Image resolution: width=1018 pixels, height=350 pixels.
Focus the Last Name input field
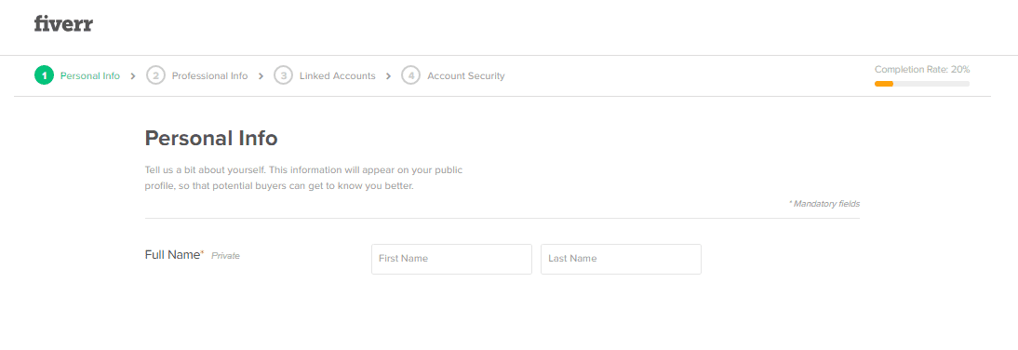point(622,259)
